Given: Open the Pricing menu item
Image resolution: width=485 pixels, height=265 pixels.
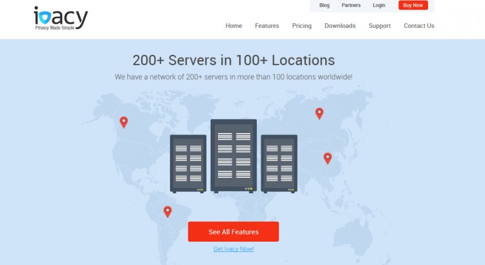Looking at the screenshot, I should 301,26.
